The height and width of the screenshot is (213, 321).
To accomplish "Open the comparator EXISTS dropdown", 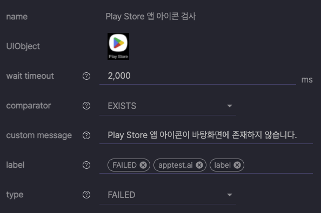I will pos(168,106).
